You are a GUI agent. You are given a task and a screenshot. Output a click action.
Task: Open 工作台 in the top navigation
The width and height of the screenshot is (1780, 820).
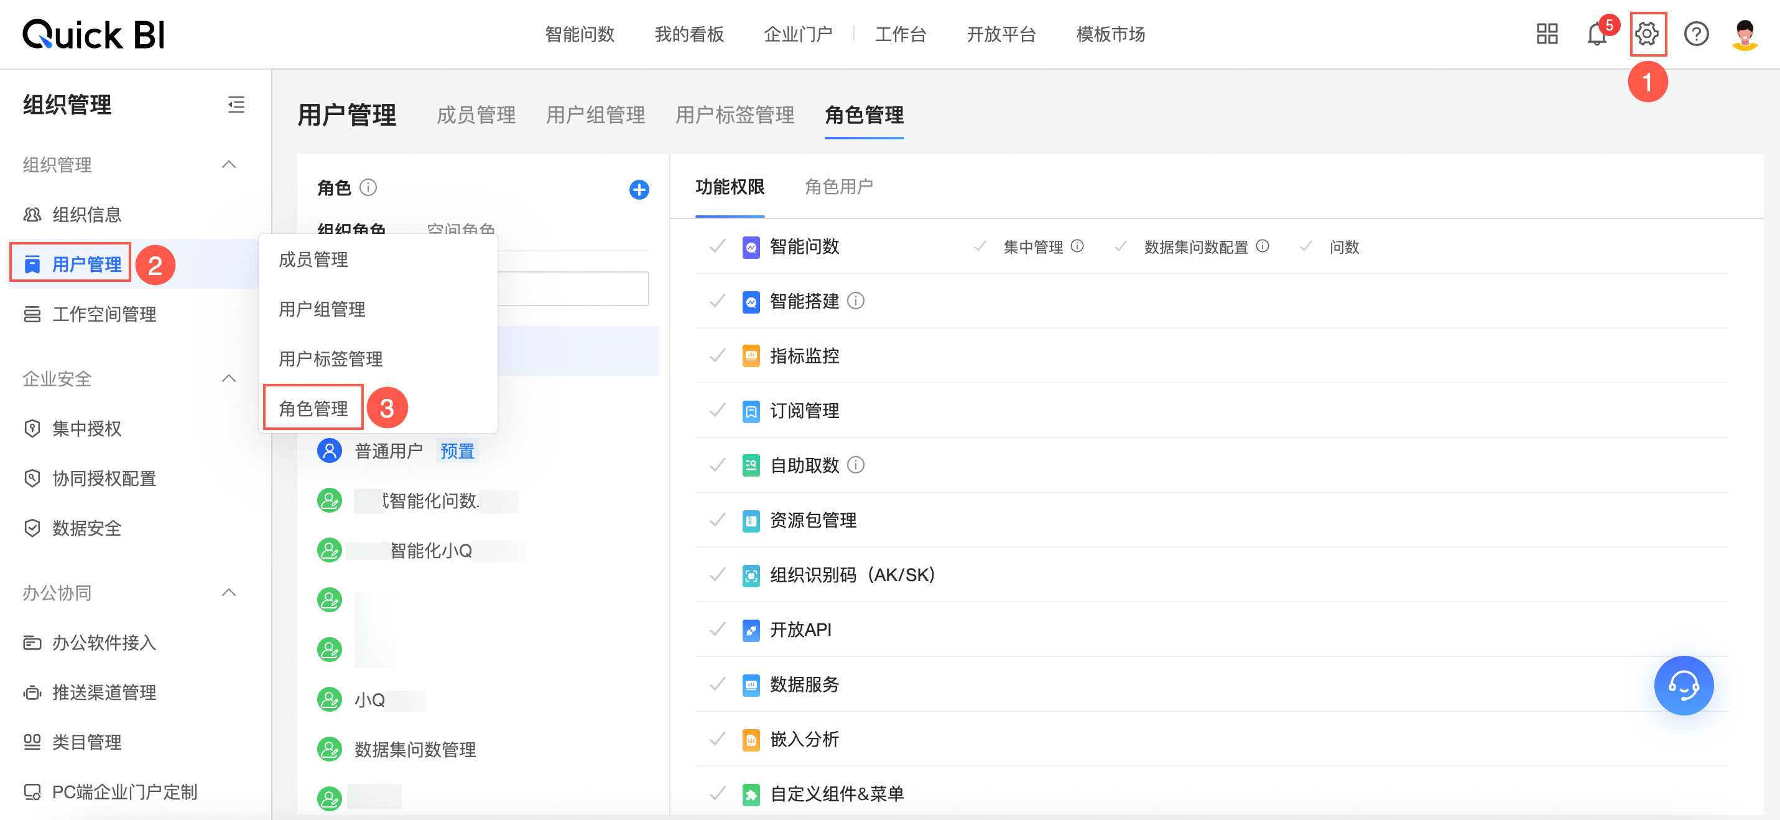click(901, 34)
